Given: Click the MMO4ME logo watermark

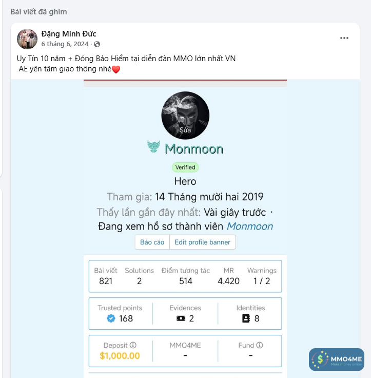Looking at the screenshot, I should coord(336,360).
